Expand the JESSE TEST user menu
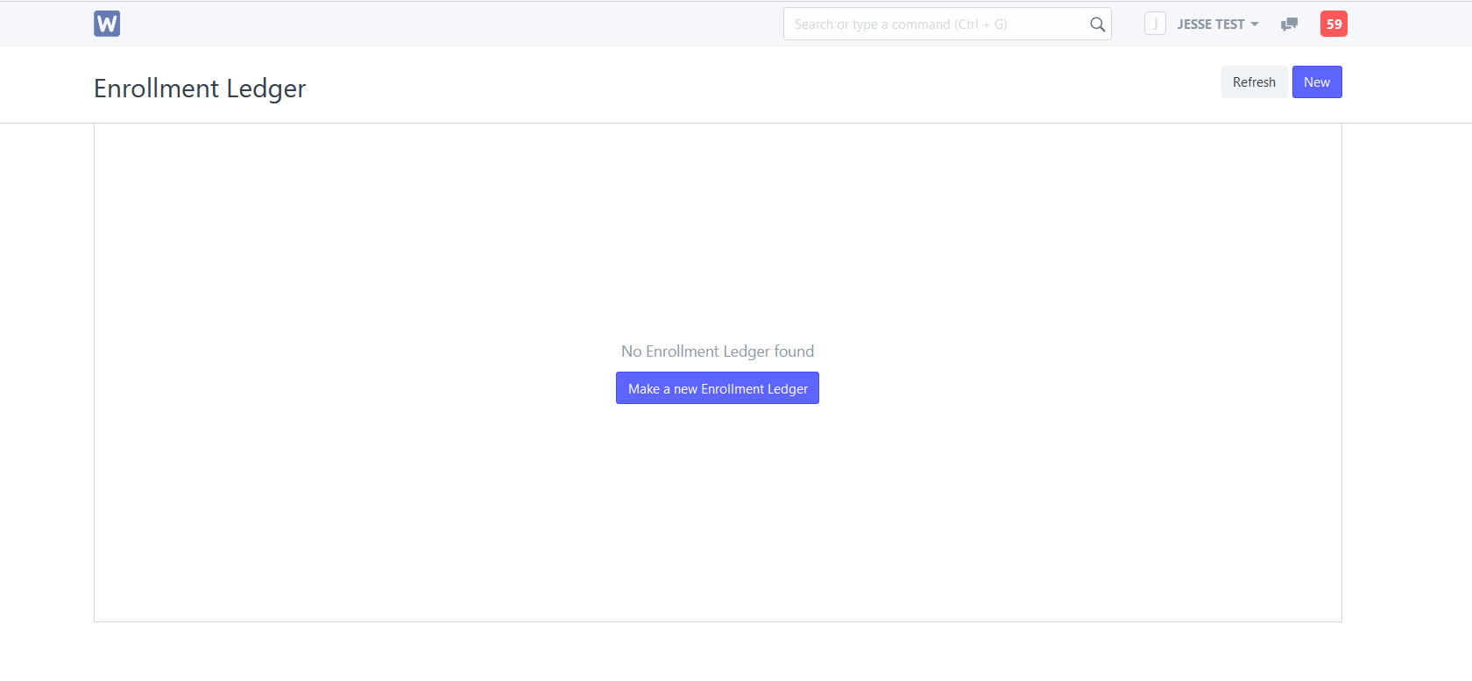The height and width of the screenshot is (681, 1472). (1217, 25)
